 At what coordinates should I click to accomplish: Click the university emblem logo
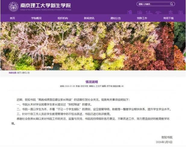point(13,7)
